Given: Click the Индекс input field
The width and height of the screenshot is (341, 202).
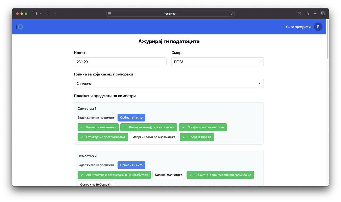Looking at the screenshot, I should [x=120, y=62].
